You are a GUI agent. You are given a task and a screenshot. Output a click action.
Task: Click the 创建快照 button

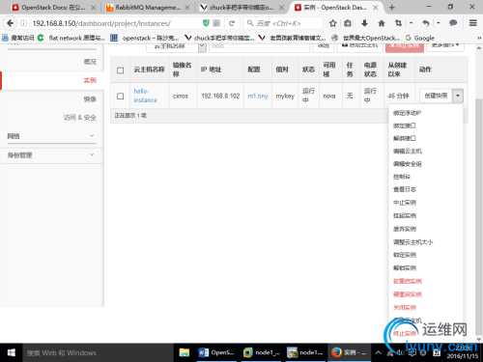click(436, 96)
